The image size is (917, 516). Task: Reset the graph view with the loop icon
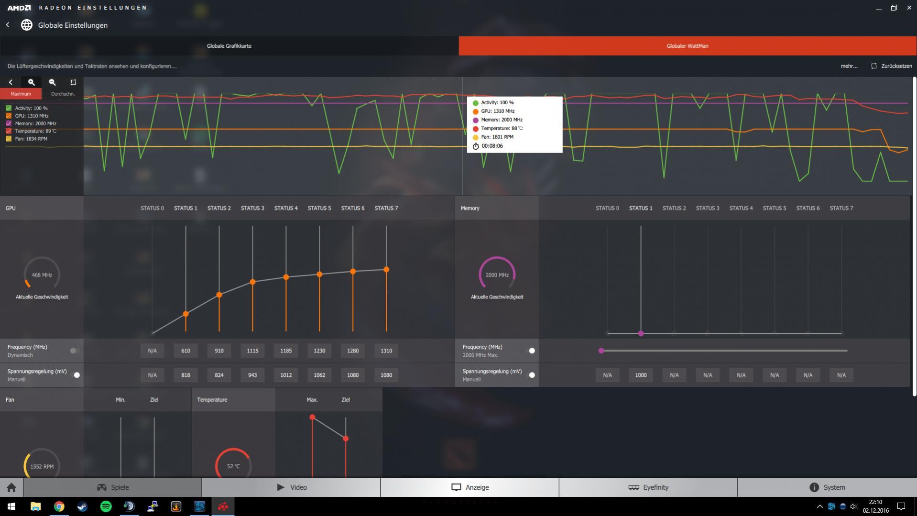(73, 82)
